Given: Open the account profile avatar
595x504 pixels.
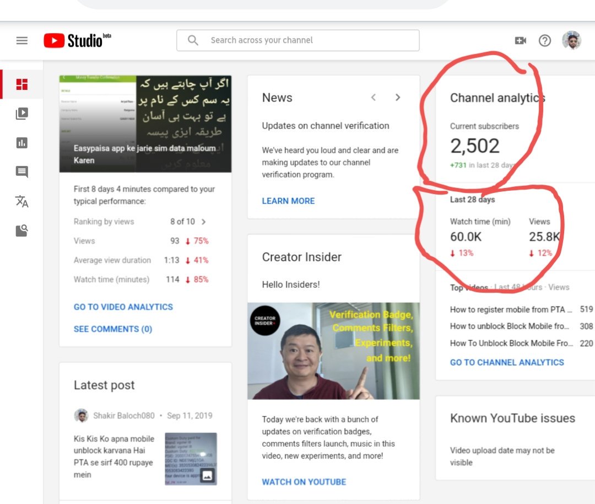Looking at the screenshot, I should (571, 40).
